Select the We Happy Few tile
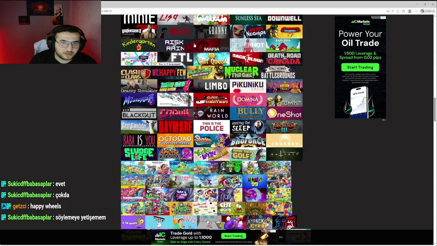 point(169,73)
